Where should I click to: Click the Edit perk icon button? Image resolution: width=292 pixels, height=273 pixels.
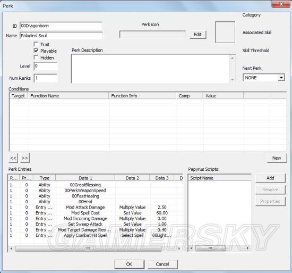[x=198, y=35]
